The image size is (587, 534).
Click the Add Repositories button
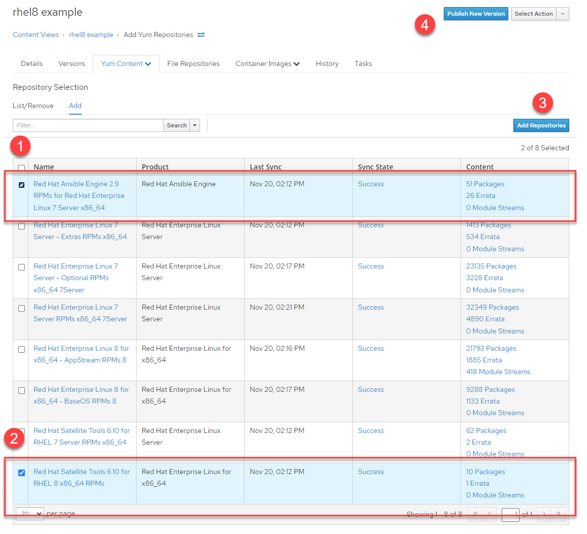coord(541,125)
